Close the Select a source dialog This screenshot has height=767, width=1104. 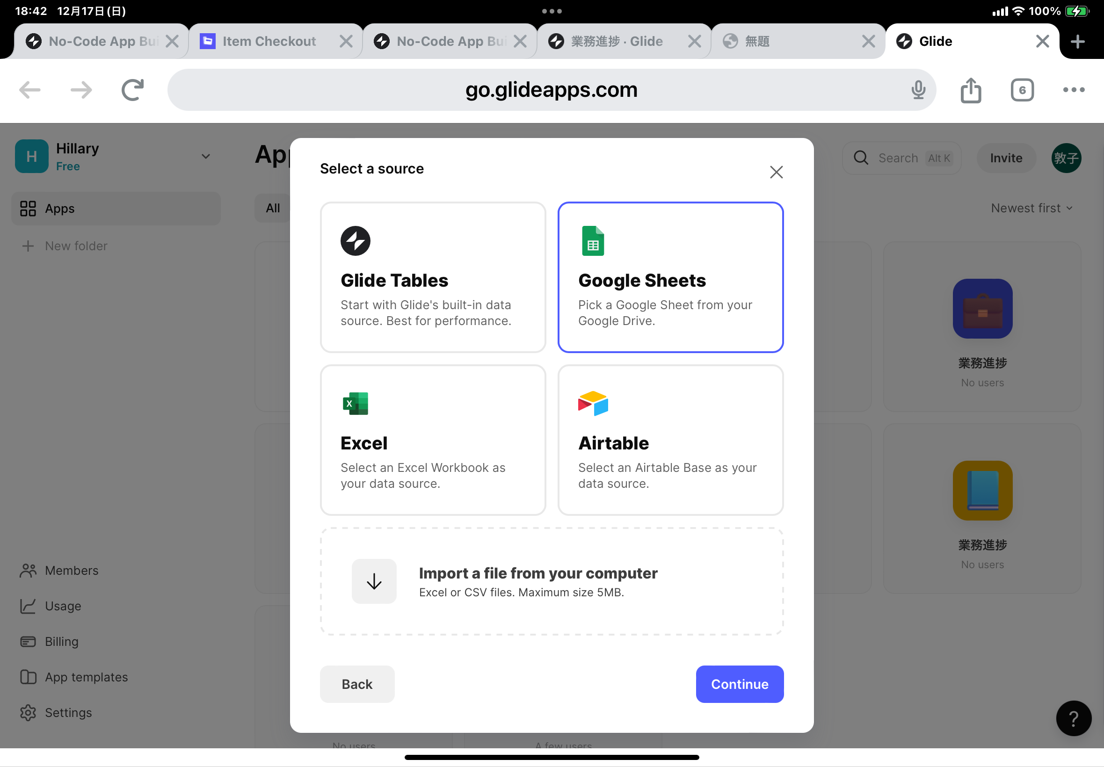(x=776, y=172)
